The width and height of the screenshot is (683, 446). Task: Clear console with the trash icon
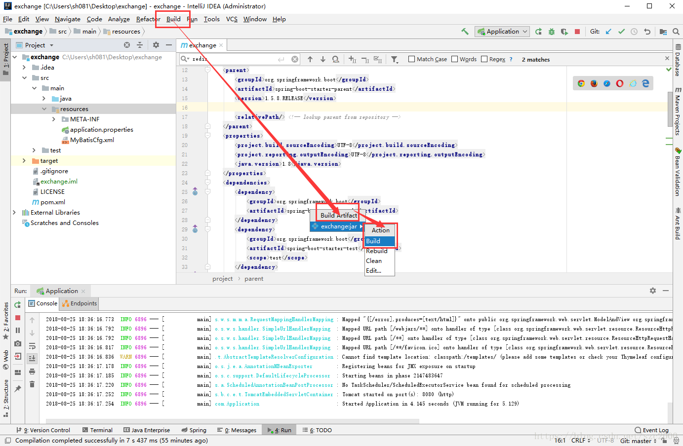point(32,384)
